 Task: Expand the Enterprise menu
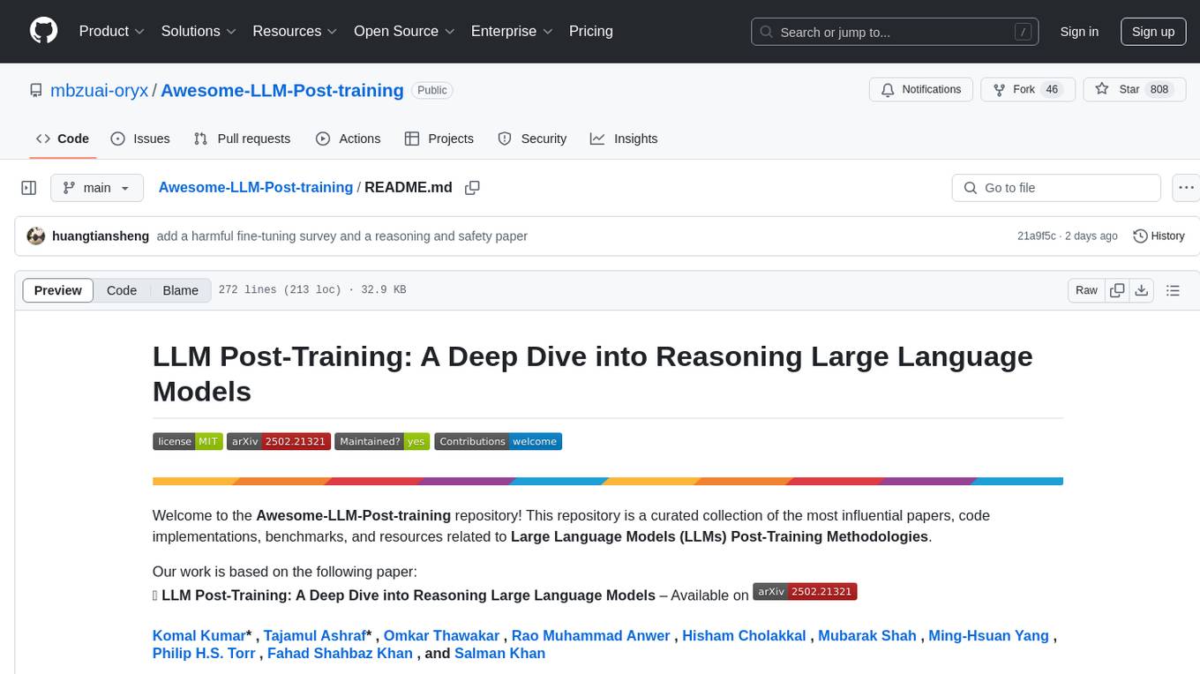(512, 31)
